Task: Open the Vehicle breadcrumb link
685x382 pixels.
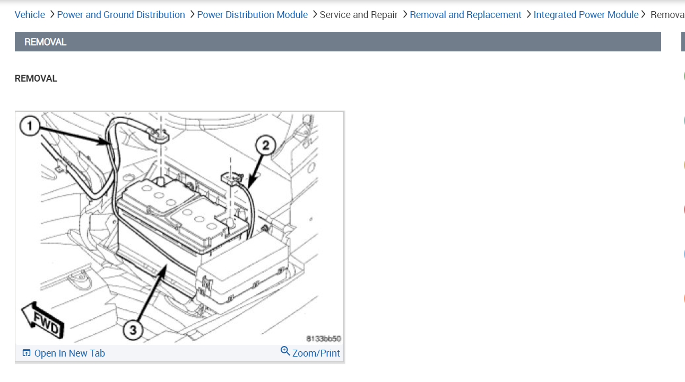Action: [30, 15]
